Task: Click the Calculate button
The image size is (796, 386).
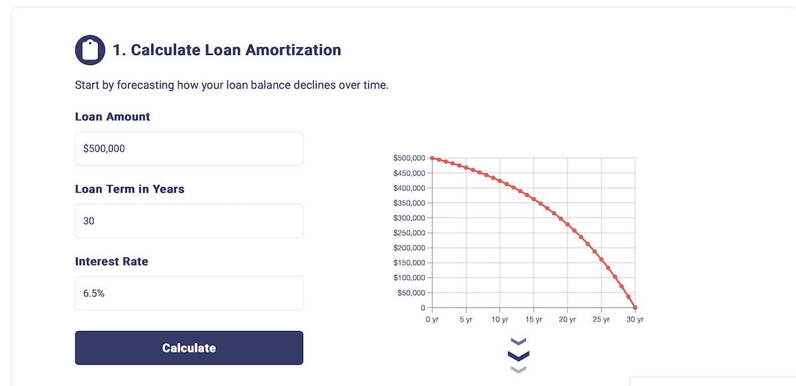Action: [x=189, y=348]
